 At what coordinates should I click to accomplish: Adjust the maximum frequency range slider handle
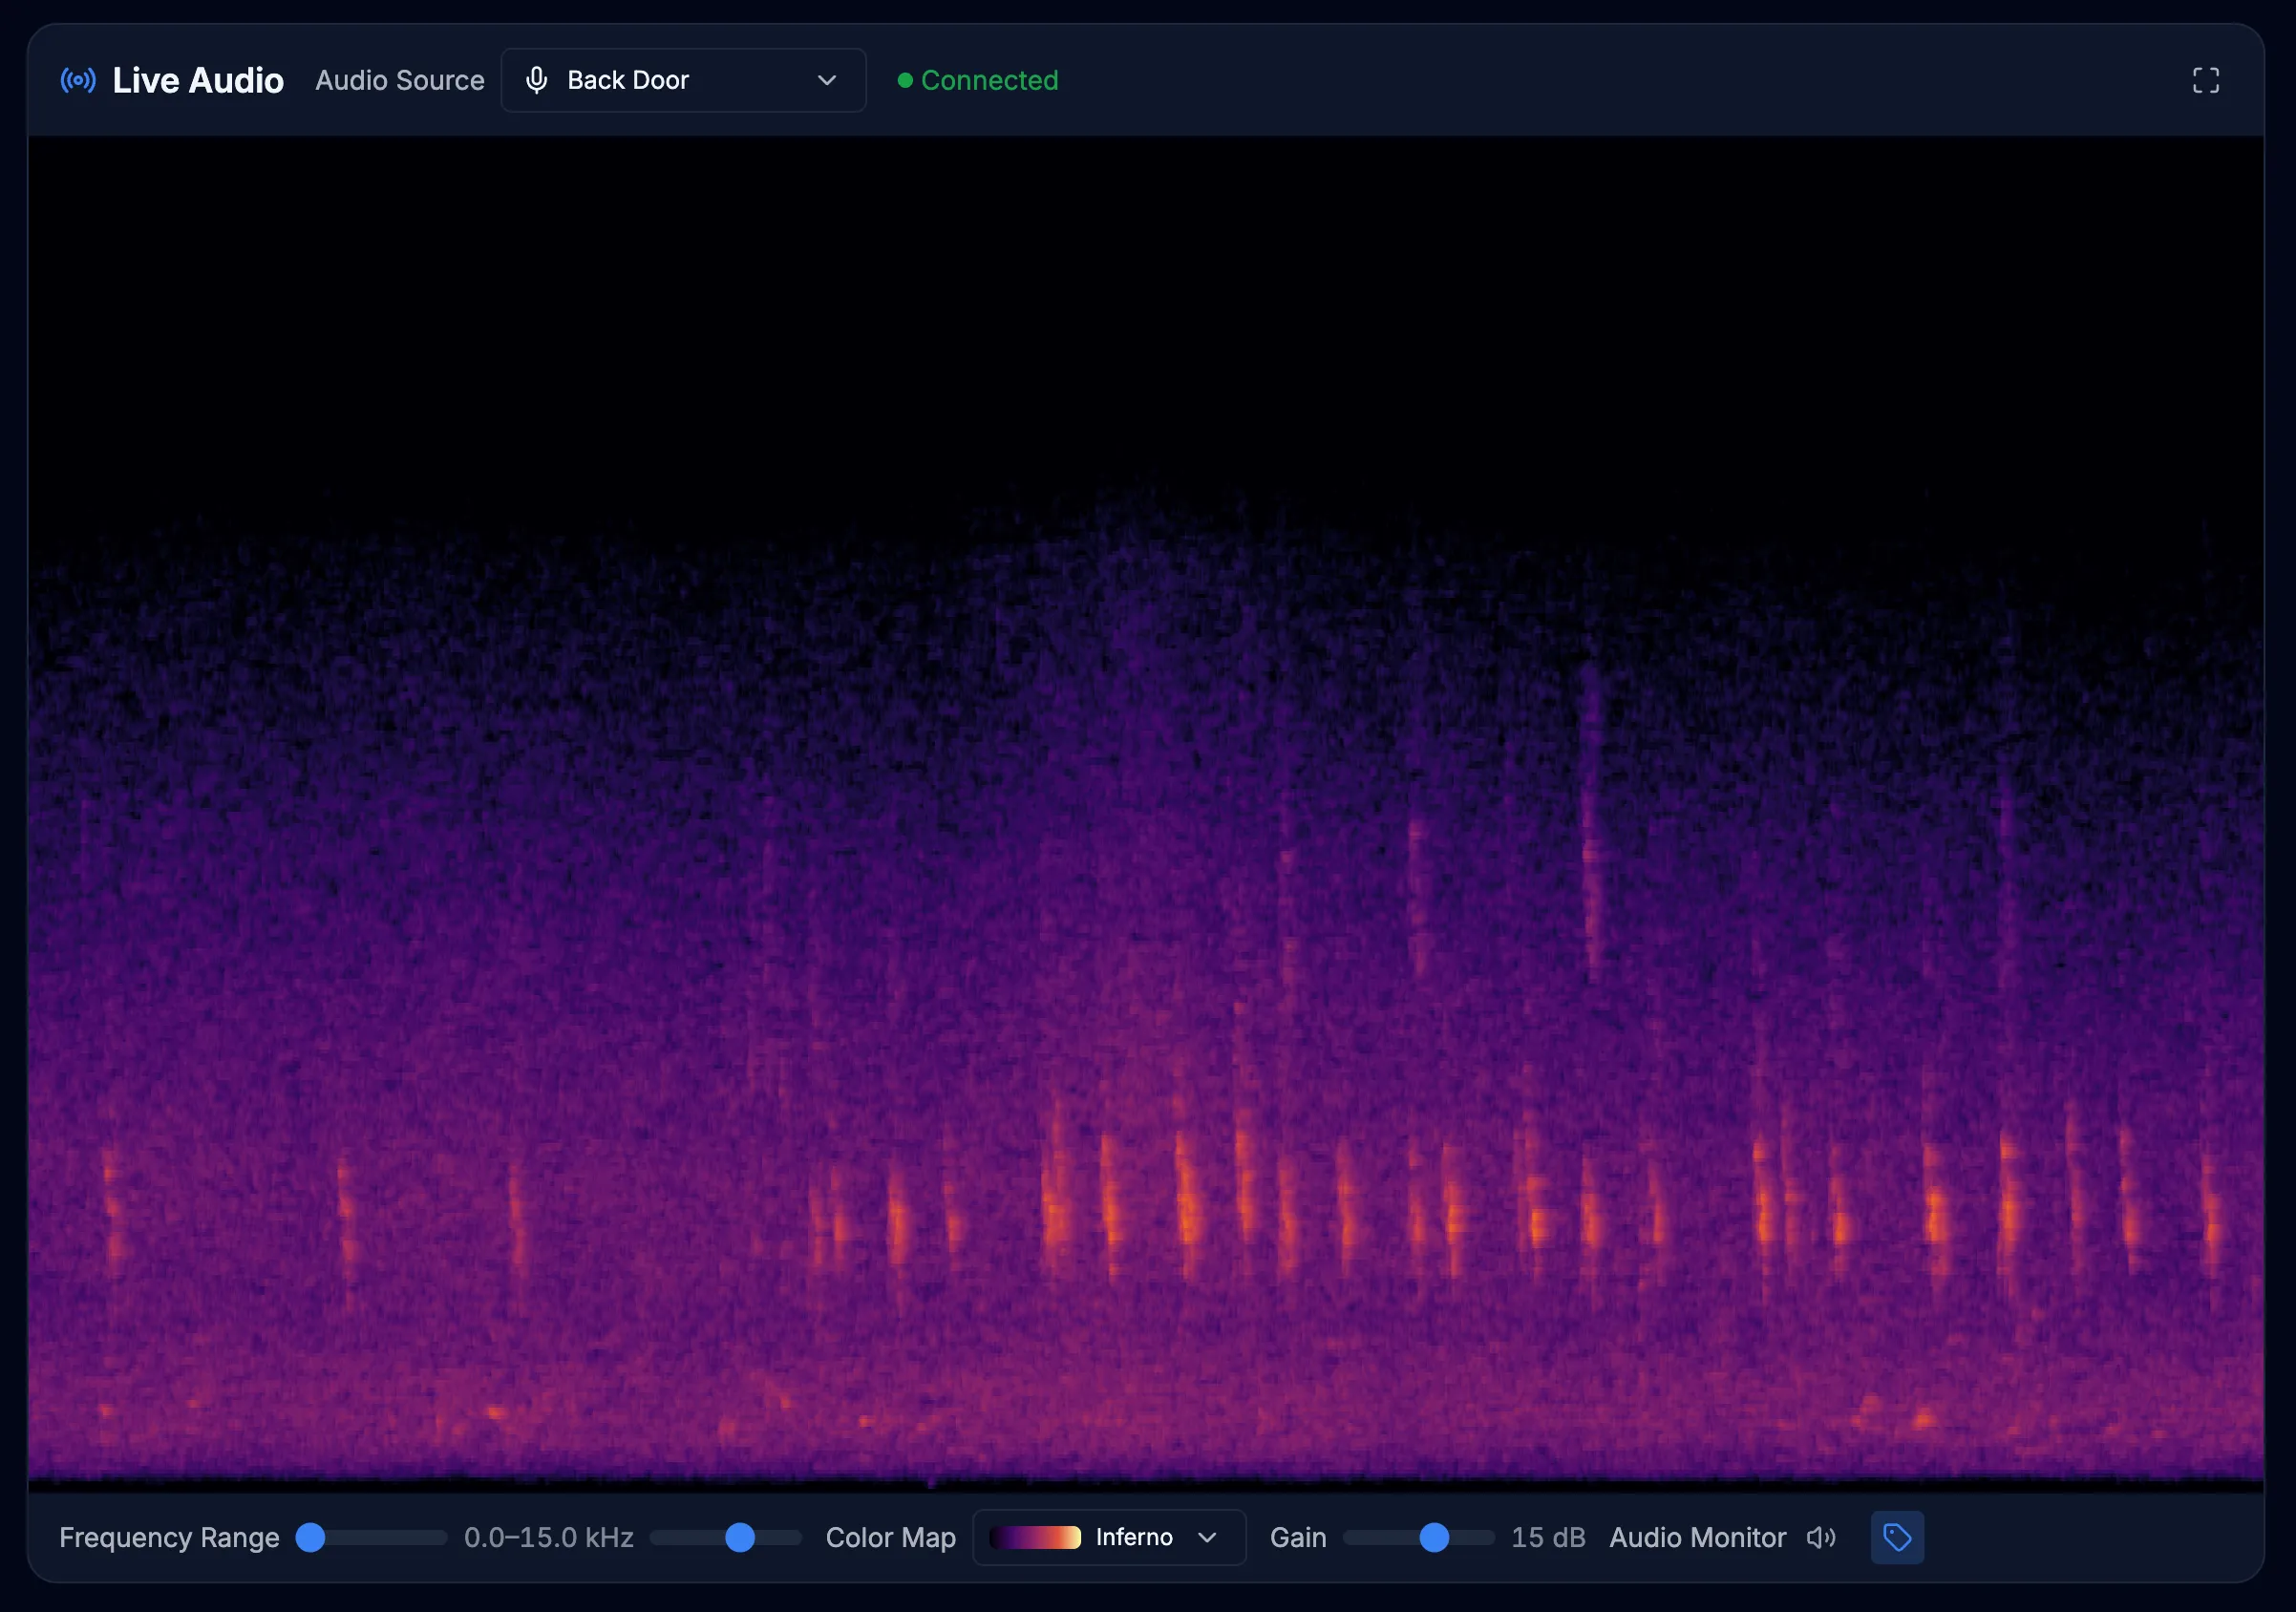point(740,1537)
